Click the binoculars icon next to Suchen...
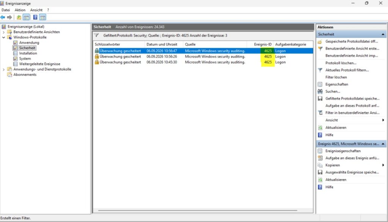This screenshot has height=222, width=388. [x=320, y=91]
